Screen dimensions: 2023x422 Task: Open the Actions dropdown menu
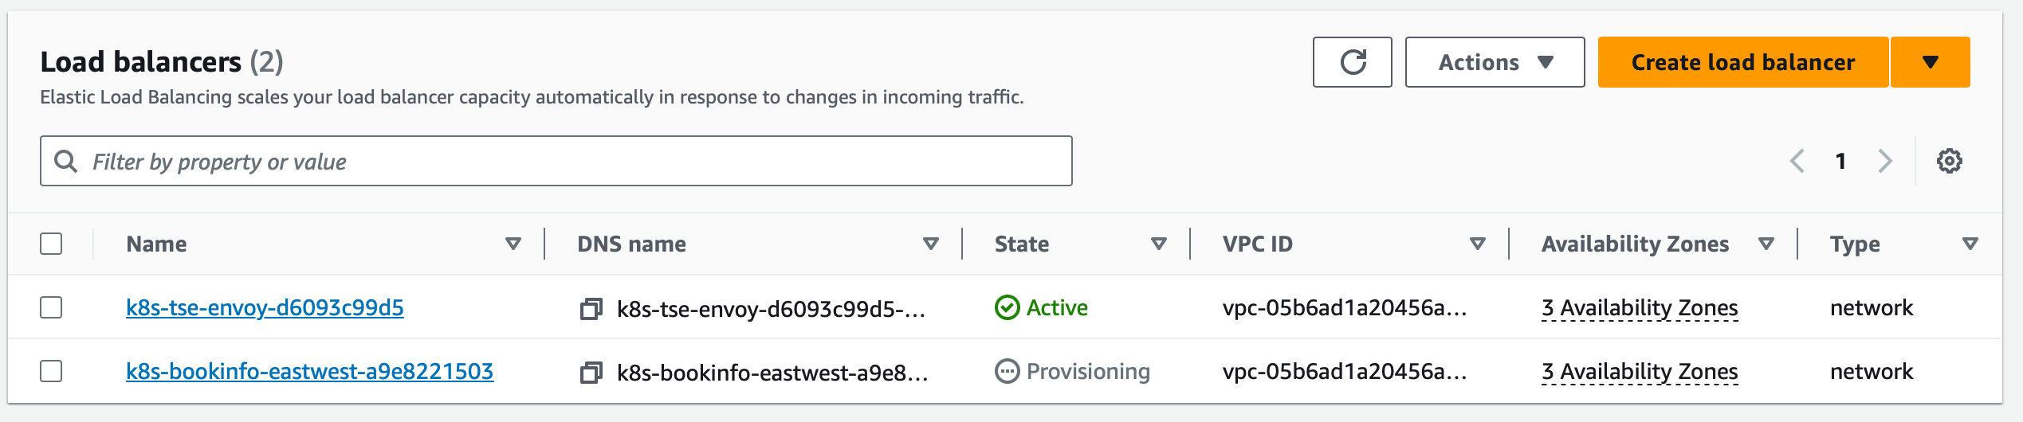point(1495,62)
